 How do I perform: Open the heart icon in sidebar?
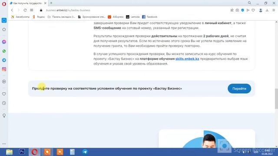point(4,94)
